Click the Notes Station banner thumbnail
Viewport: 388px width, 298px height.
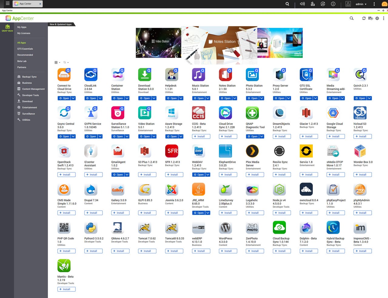point(219,43)
